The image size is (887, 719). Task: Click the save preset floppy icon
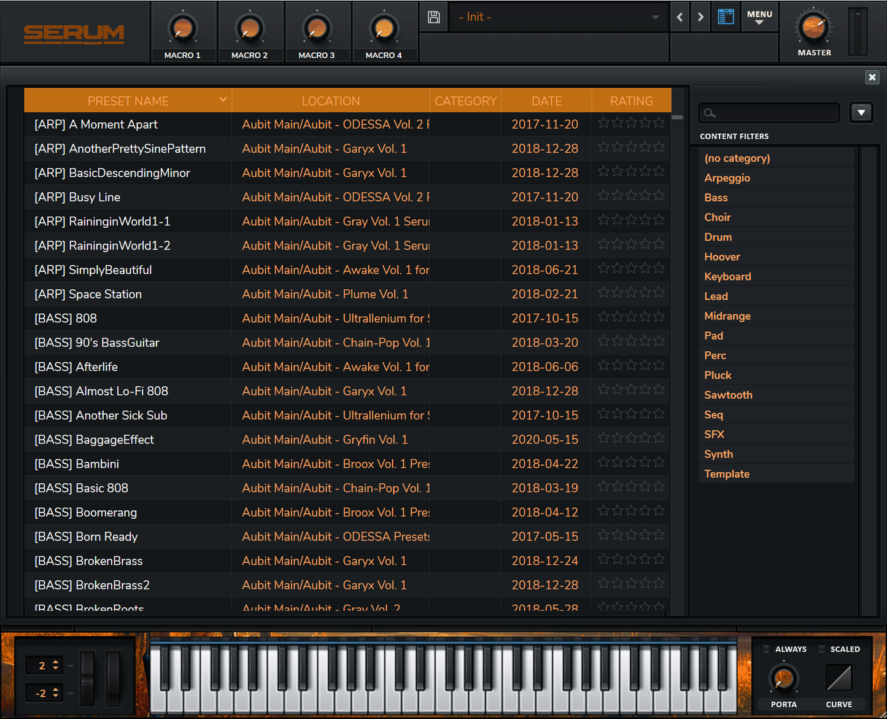point(433,17)
